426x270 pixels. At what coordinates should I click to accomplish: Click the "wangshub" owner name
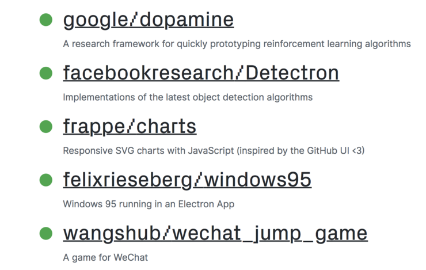(112, 233)
